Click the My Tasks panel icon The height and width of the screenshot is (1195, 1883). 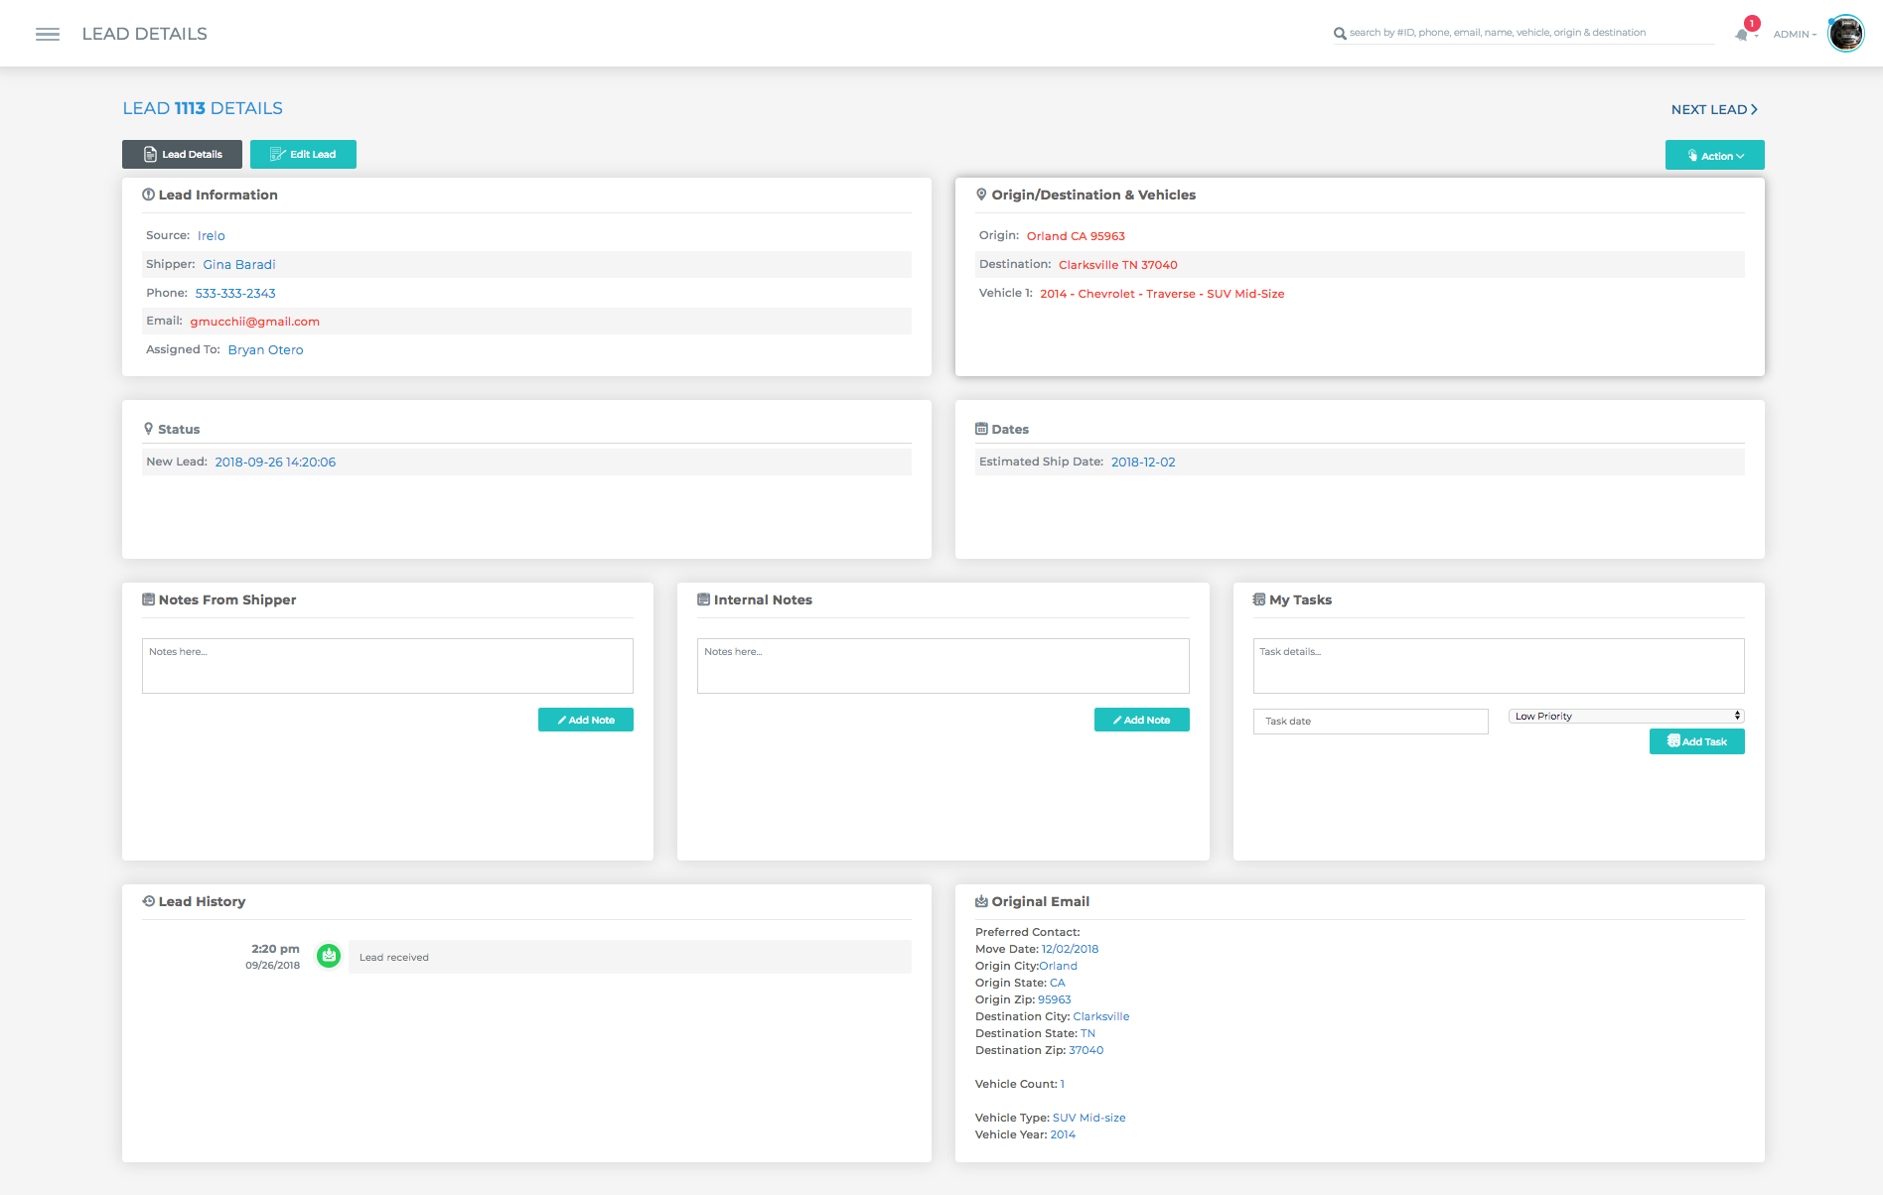coord(1259,599)
